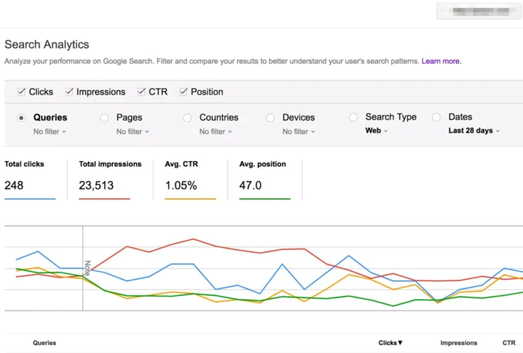
Task: Open the Last 28 days dropdown
Action: tap(474, 131)
